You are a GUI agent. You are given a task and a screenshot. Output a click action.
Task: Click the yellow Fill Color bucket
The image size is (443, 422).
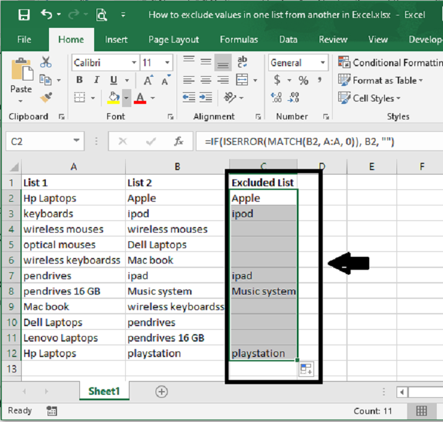click(x=113, y=98)
